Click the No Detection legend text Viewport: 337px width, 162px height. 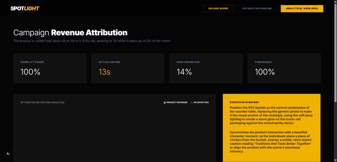[201, 102]
